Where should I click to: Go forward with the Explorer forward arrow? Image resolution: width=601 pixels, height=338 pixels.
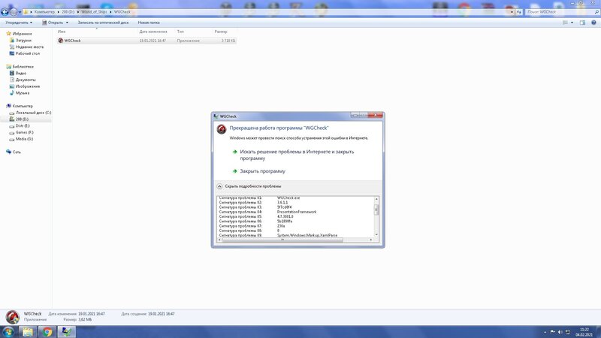(14, 12)
